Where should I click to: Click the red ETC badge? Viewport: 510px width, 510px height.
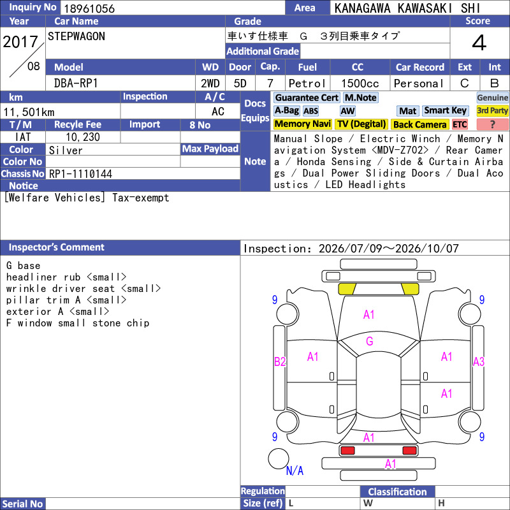click(x=460, y=124)
